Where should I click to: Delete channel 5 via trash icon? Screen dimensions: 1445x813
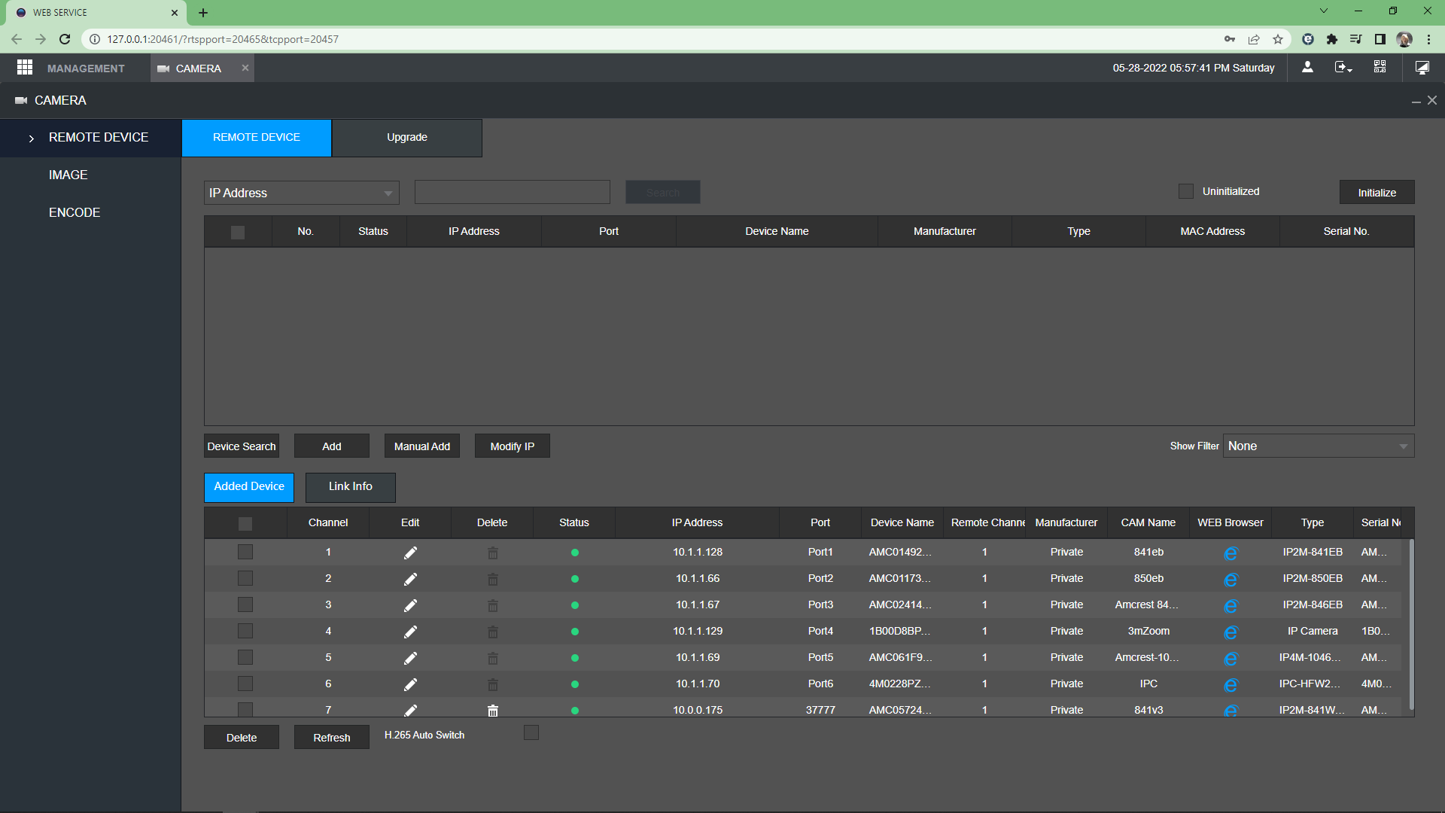493,658
